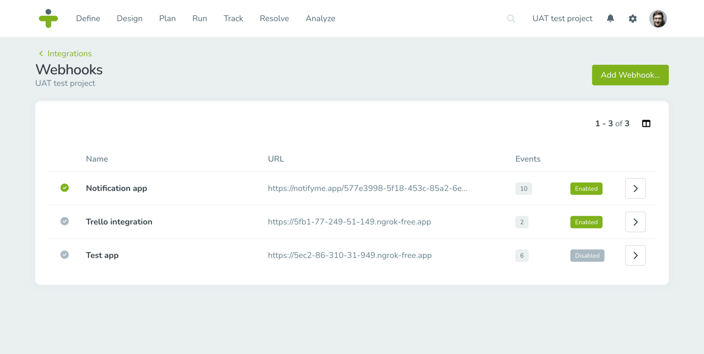
Task: Select the UAT test project name
Action: coord(562,18)
